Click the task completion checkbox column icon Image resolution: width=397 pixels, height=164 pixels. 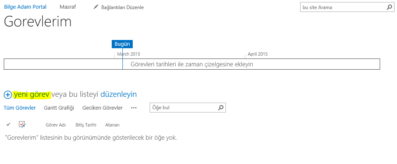(22, 124)
